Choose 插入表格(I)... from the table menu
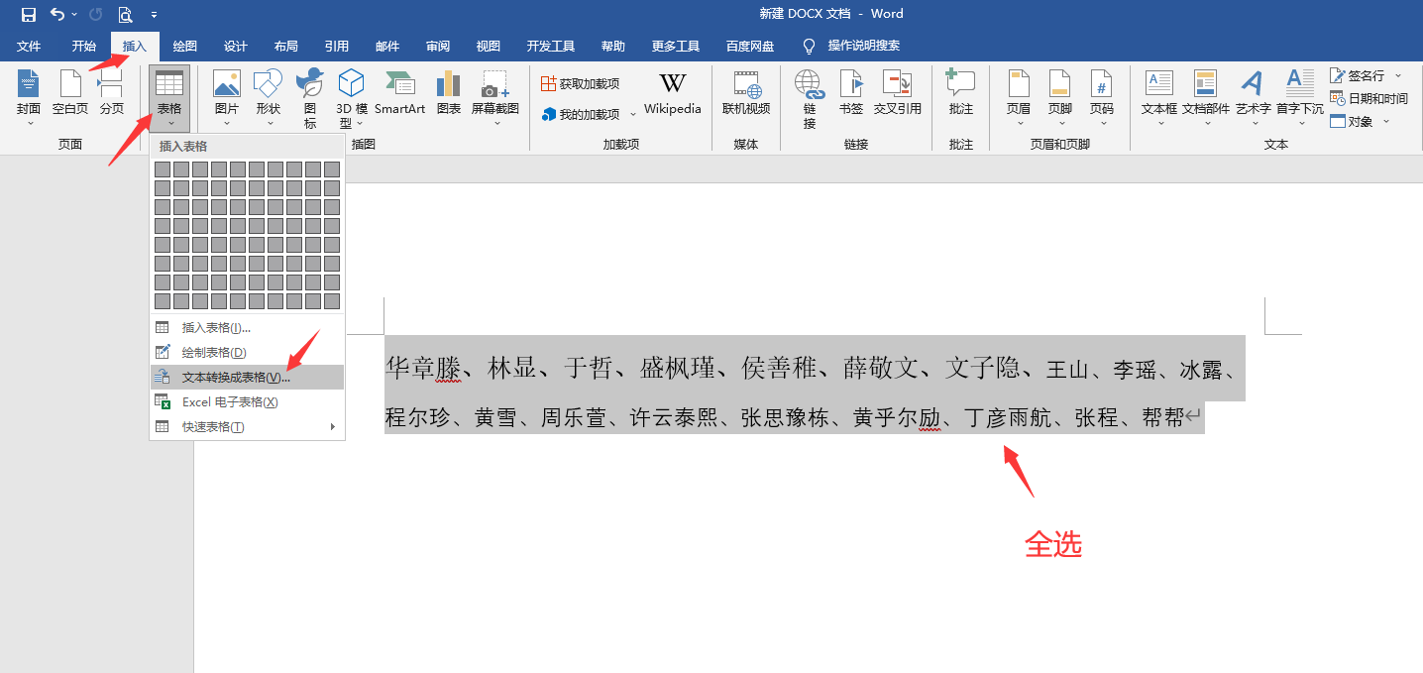 coord(247,327)
